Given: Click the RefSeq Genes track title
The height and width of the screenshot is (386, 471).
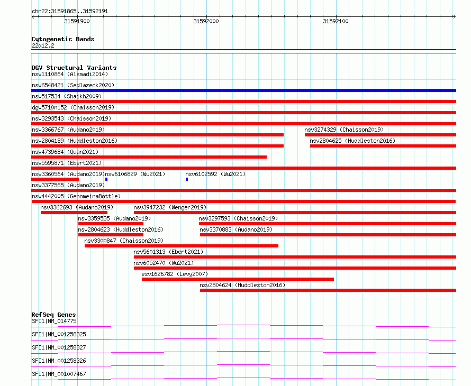Looking at the screenshot, I should point(53,315).
